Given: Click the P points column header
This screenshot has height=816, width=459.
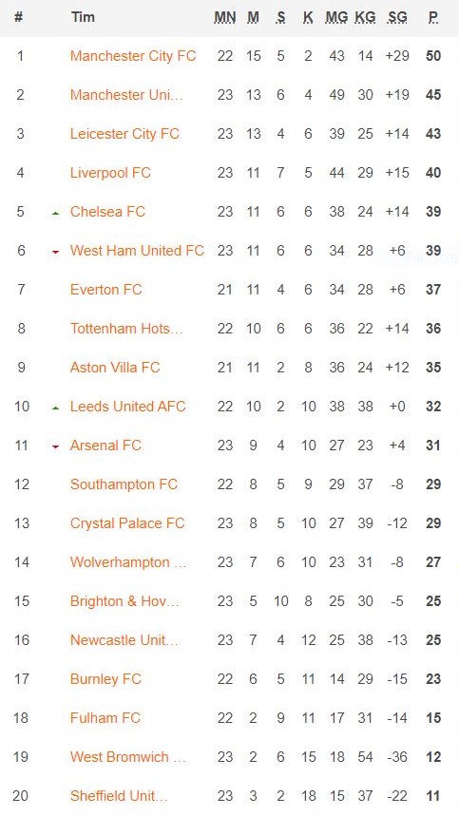Looking at the screenshot, I should click(433, 17).
